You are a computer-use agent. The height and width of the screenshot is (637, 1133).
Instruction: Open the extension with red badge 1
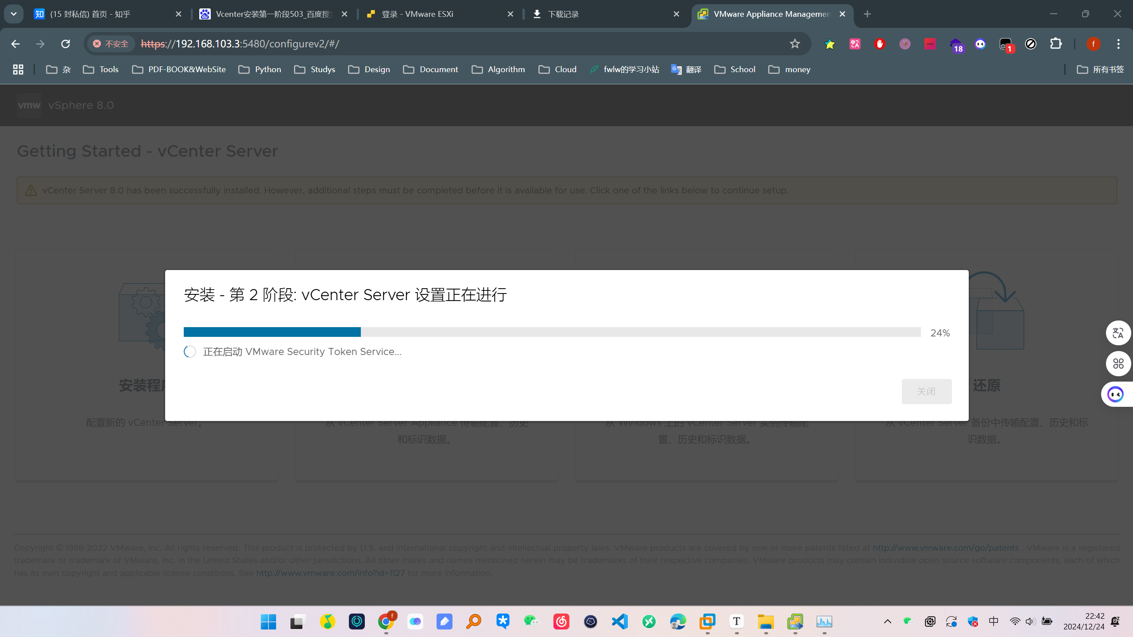(1006, 45)
